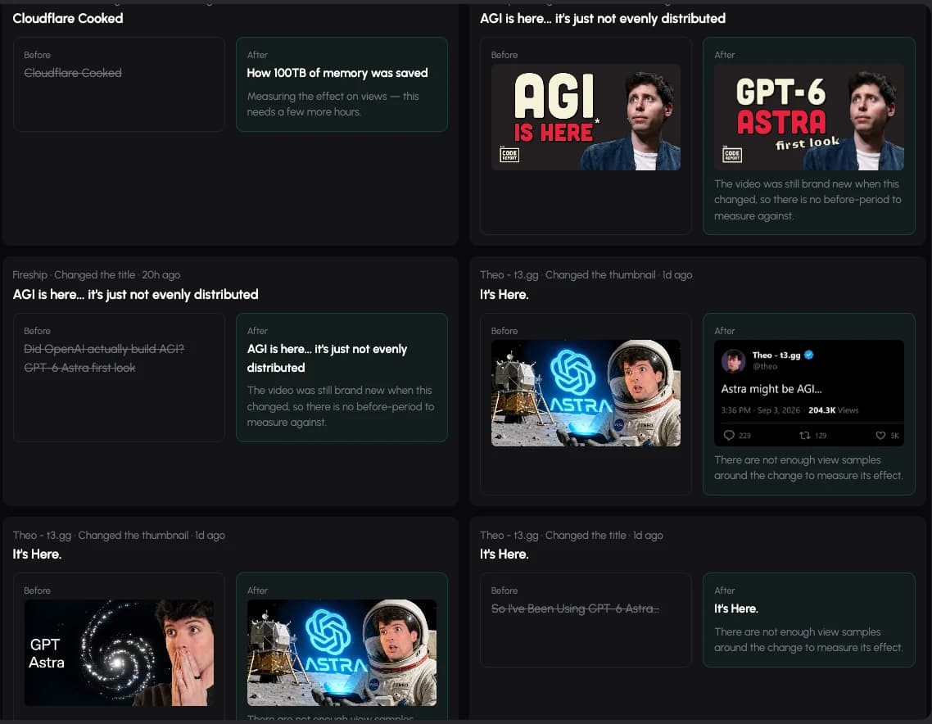
Task: Click struck-through 'Cloudflare Cooked' before title
Action: [73, 73]
